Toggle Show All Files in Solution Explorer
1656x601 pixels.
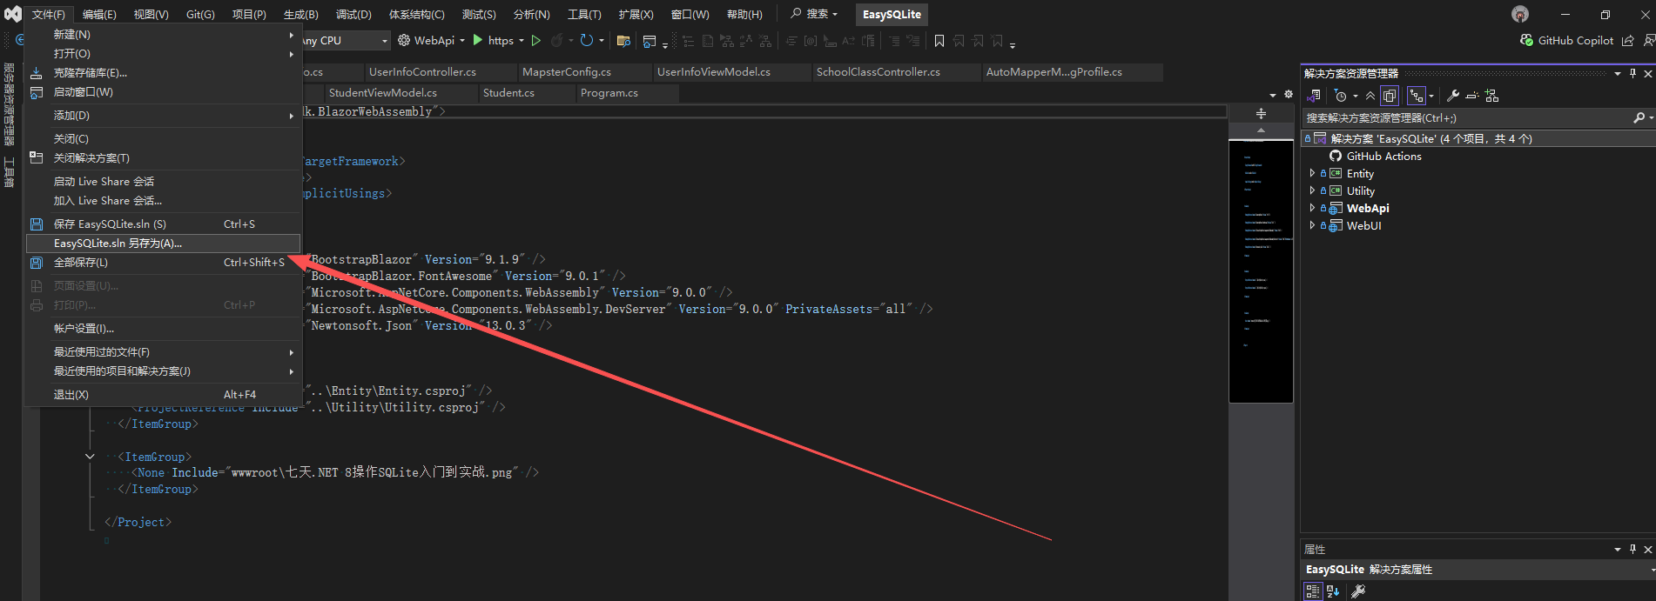click(x=1390, y=96)
